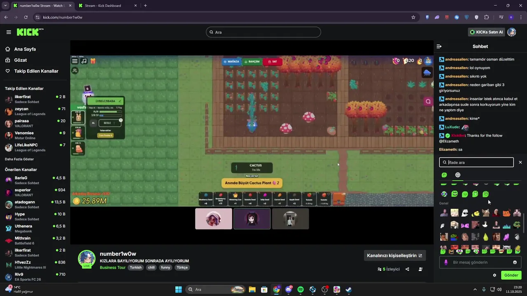This screenshot has height=296, width=527.
Task: Open a new browser tab
Action: coord(145,6)
